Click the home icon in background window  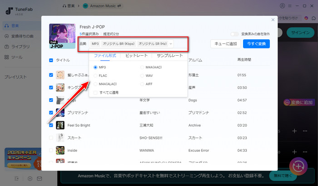tap(313, 18)
